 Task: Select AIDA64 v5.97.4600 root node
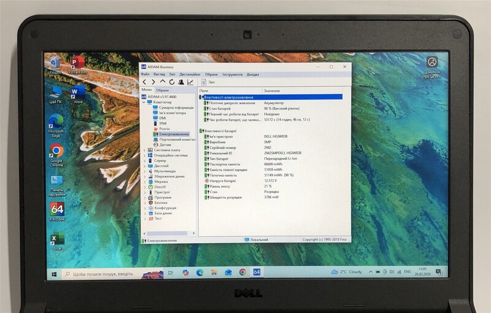coord(160,97)
